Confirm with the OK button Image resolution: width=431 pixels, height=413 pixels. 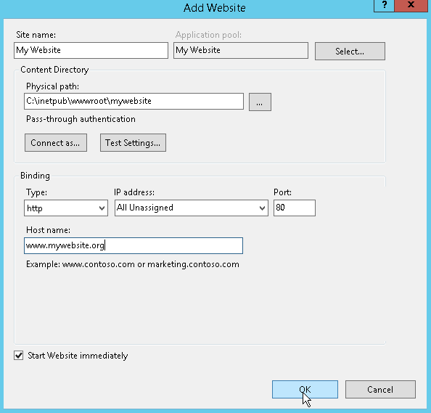(305, 389)
